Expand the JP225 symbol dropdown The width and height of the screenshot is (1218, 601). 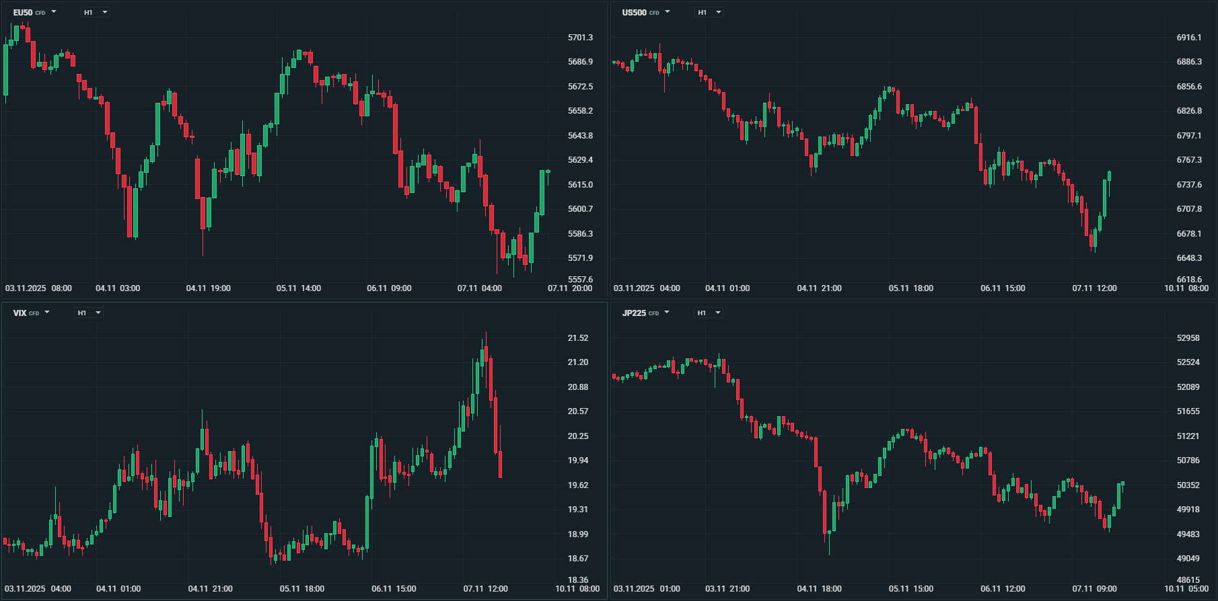tap(646, 313)
